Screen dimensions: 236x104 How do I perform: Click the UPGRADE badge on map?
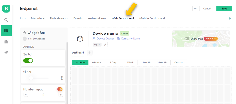coord(211,39)
